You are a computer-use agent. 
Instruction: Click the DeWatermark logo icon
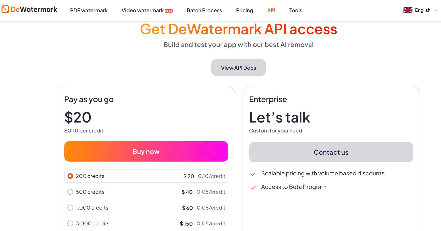pos(5,9)
